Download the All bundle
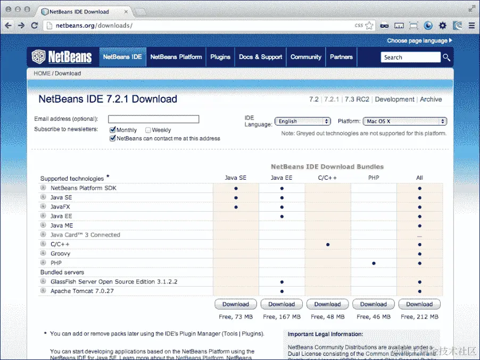This screenshot has width=480, height=360. (419, 304)
